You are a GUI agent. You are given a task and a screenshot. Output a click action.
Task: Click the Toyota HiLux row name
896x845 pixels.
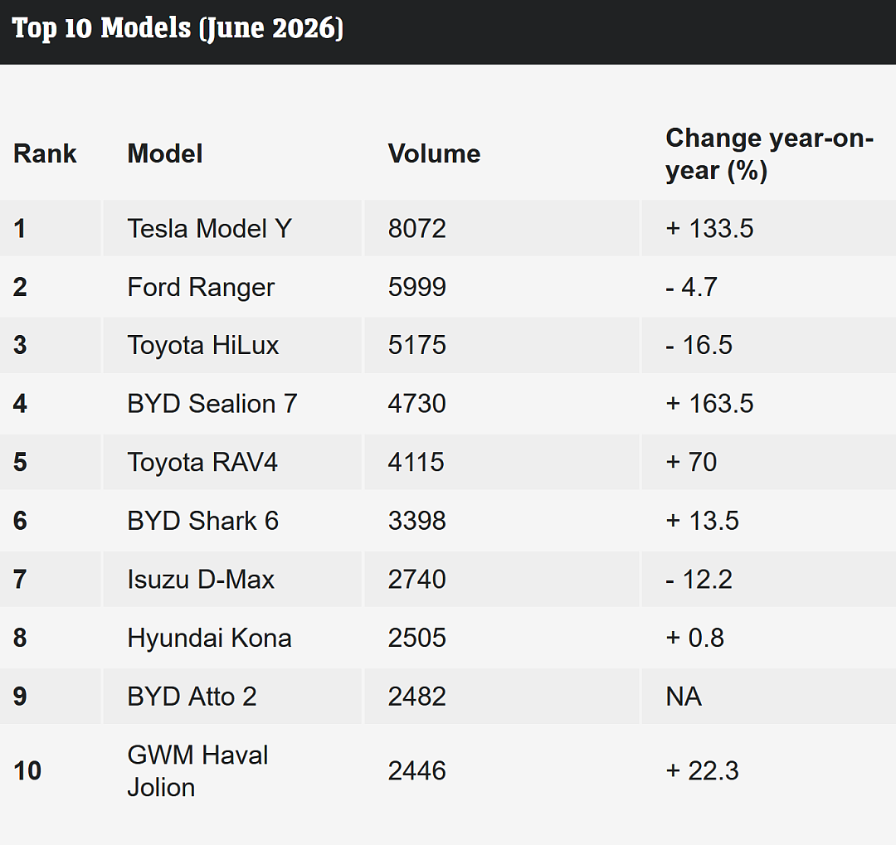coord(203,345)
